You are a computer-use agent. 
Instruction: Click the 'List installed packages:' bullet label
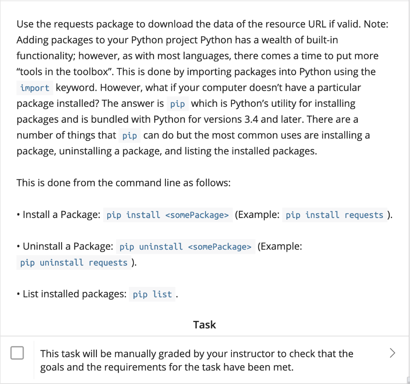point(74,294)
